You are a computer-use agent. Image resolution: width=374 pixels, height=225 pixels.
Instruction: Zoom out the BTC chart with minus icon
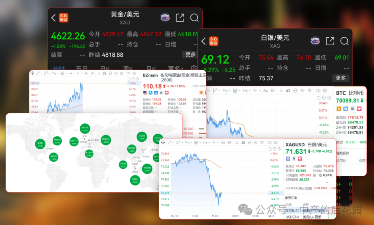tap(324, 98)
